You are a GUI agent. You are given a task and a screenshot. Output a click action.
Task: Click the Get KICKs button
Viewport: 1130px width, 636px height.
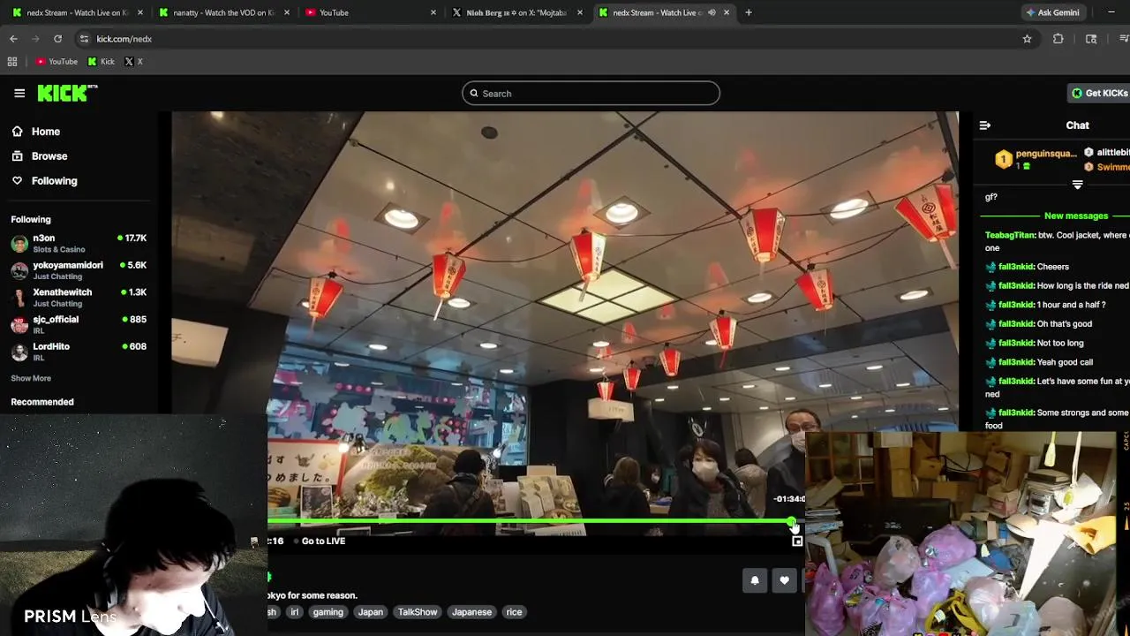[1099, 93]
